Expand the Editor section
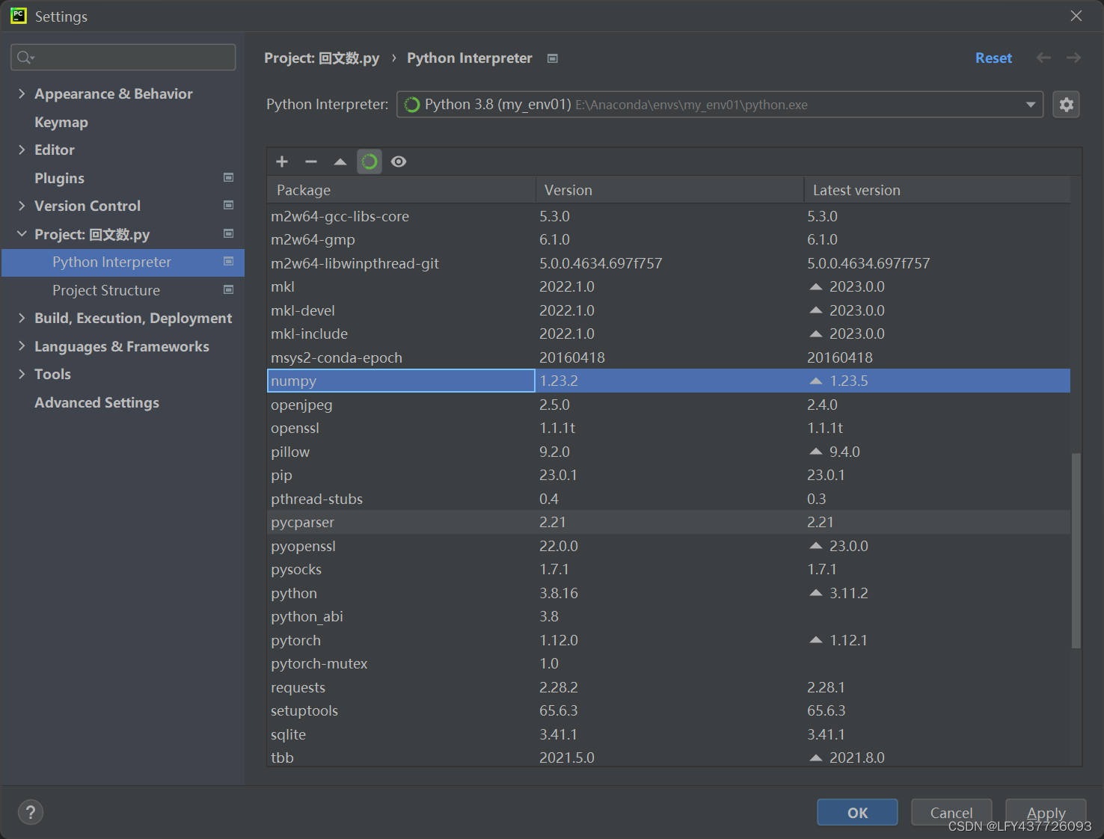 (x=22, y=150)
